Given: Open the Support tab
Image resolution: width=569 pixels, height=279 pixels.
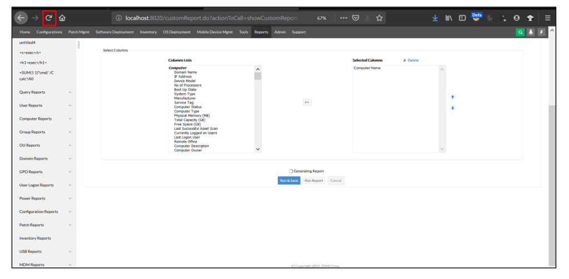Looking at the screenshot, I should point(298,32).
